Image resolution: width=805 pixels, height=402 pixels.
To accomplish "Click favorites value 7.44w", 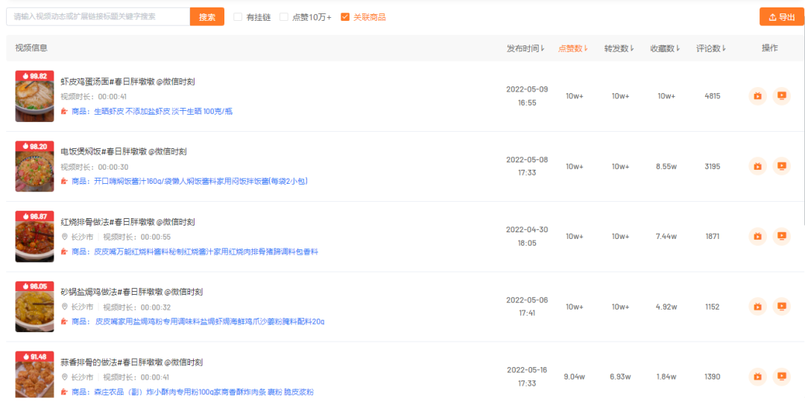I will click(666, 237).
